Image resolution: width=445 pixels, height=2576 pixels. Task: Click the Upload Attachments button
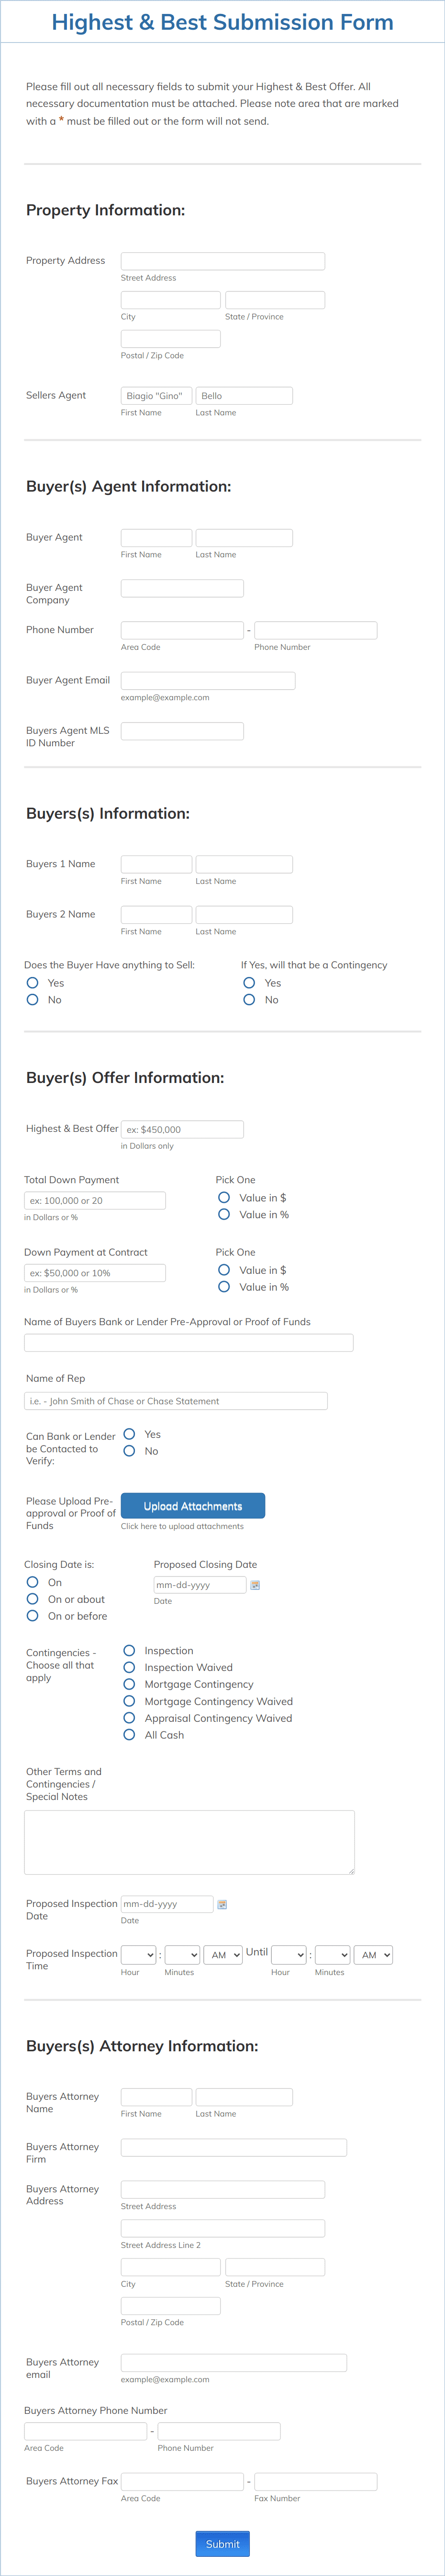[192, 1506]
